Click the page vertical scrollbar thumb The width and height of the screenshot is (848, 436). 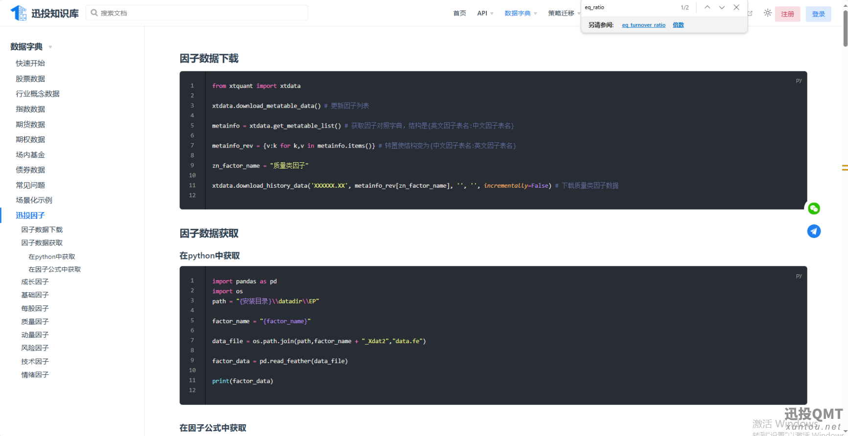coord(845,28)
